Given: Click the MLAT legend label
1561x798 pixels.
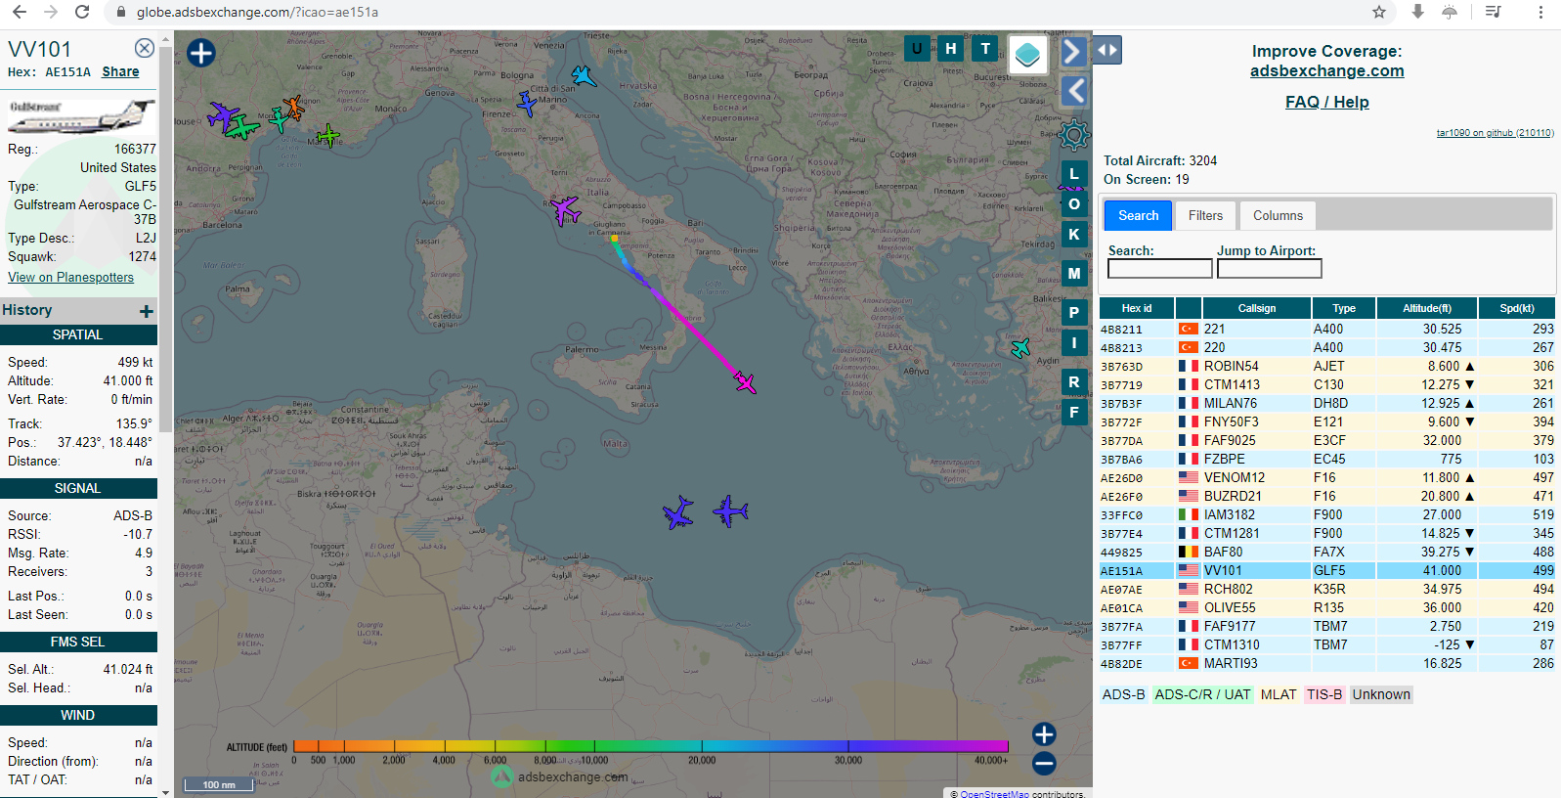Looking at the screenshot, I should point(1279,694).
